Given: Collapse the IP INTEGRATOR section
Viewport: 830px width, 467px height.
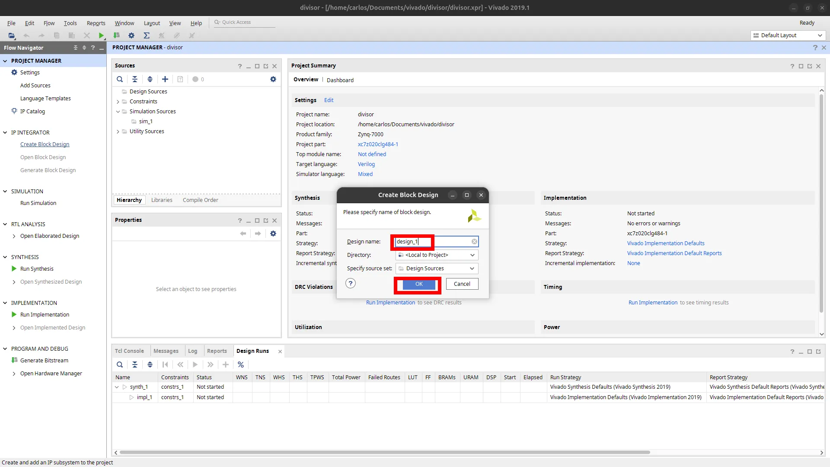Looking at the screenshot, I should pos(5,133).
